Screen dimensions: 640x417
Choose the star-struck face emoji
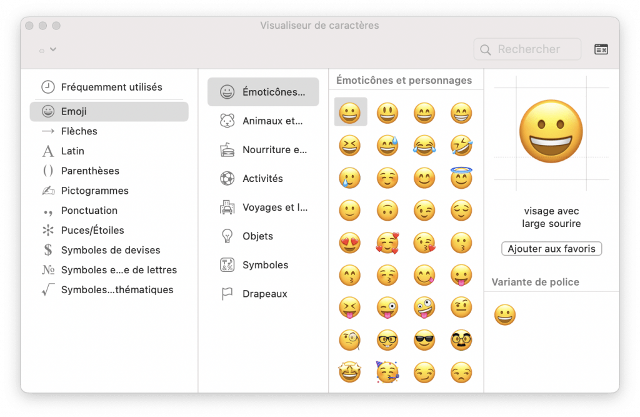[x=350, y=373]
